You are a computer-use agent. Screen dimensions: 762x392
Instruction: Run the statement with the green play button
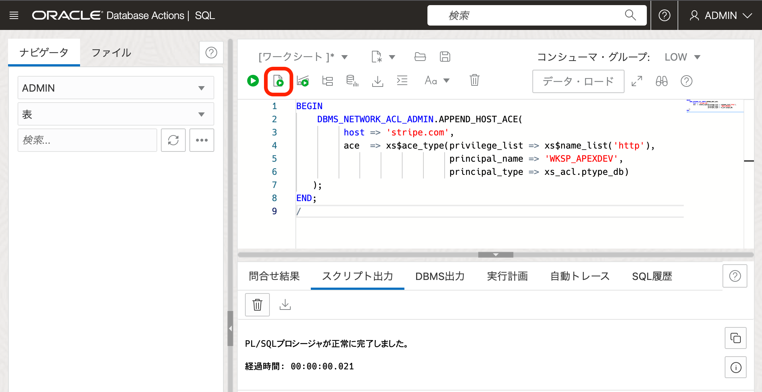pyautogui.click(x=253, y=81)
